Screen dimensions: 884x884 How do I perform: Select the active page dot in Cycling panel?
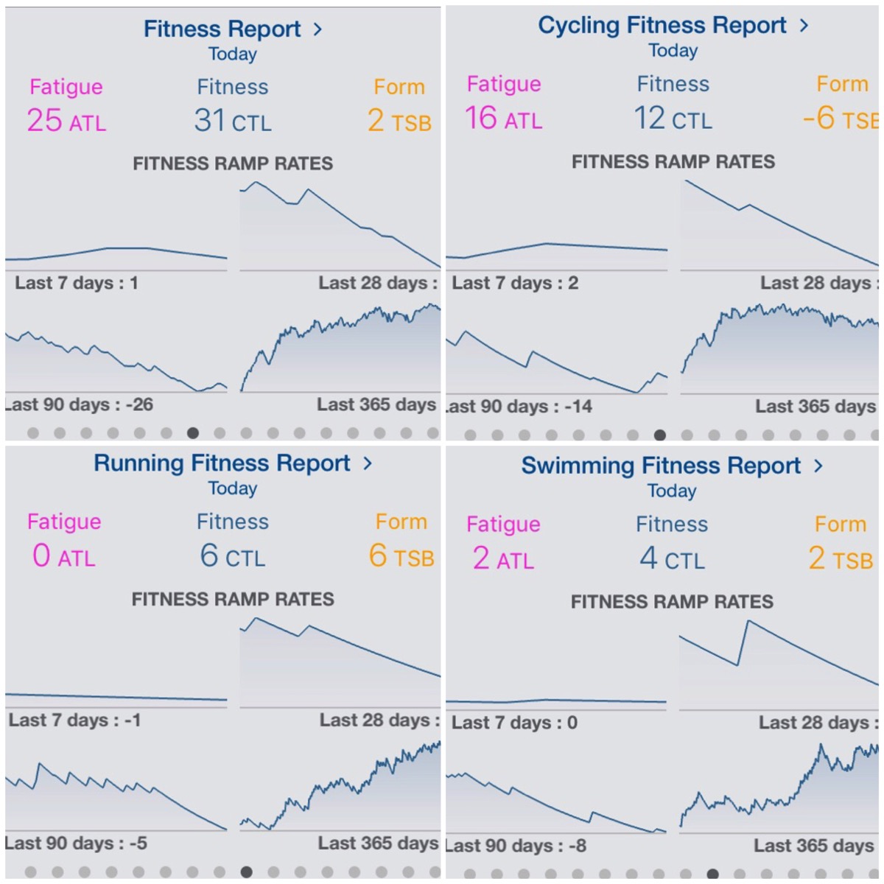coord(660,435)
